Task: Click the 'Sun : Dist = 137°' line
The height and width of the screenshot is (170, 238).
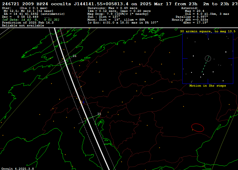Action: (x=104, y=17)
